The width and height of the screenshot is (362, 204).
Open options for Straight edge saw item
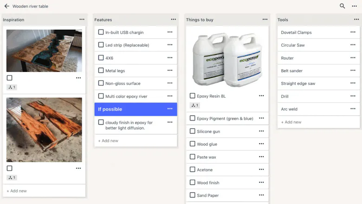coord(353,83)
